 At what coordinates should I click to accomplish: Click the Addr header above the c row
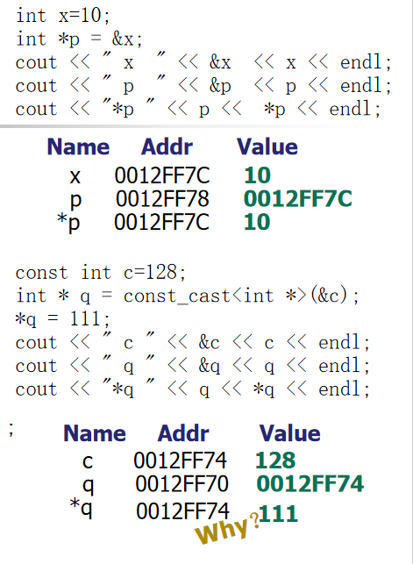[183, 433]
